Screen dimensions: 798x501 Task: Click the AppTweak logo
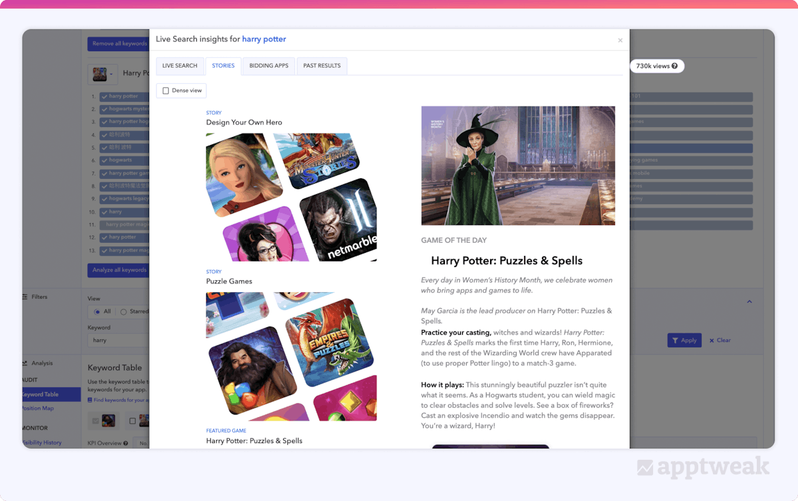tap(703, 468)
